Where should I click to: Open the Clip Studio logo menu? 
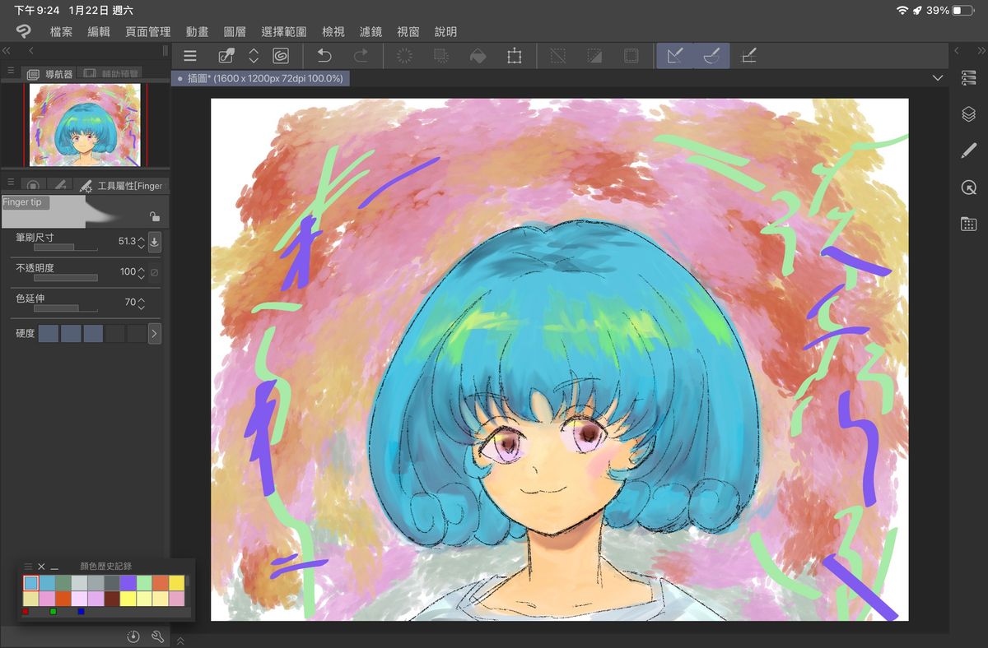23,31
